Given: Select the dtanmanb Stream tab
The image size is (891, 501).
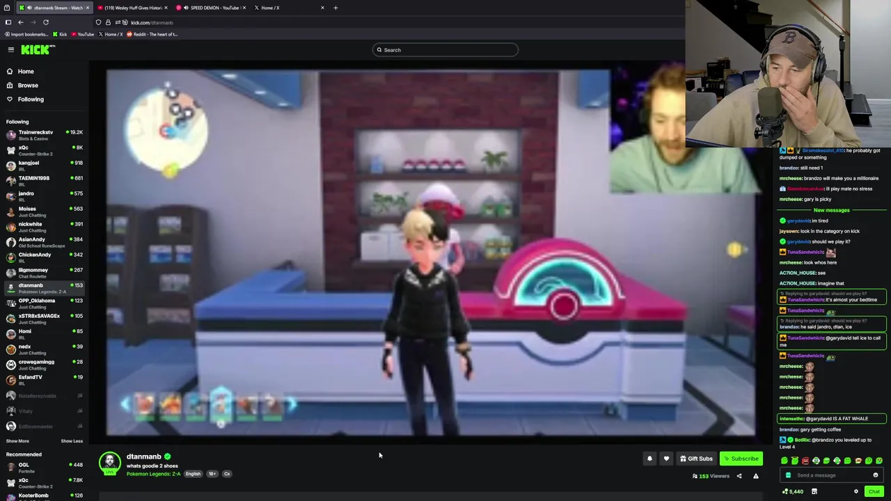Looking at the screenshot, I should pyautogui.click(x=54, y=8).
